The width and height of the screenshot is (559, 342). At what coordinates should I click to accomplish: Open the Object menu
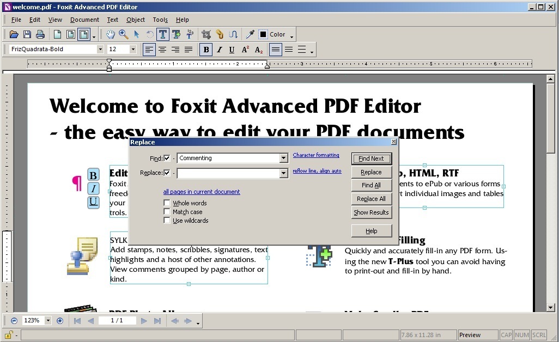coord(136,20)
